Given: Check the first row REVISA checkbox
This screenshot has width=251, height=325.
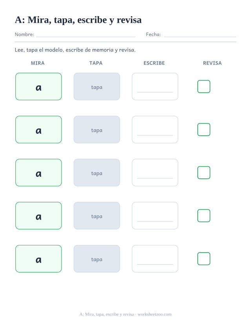Looking at the screenshot, I should point(204,86).
